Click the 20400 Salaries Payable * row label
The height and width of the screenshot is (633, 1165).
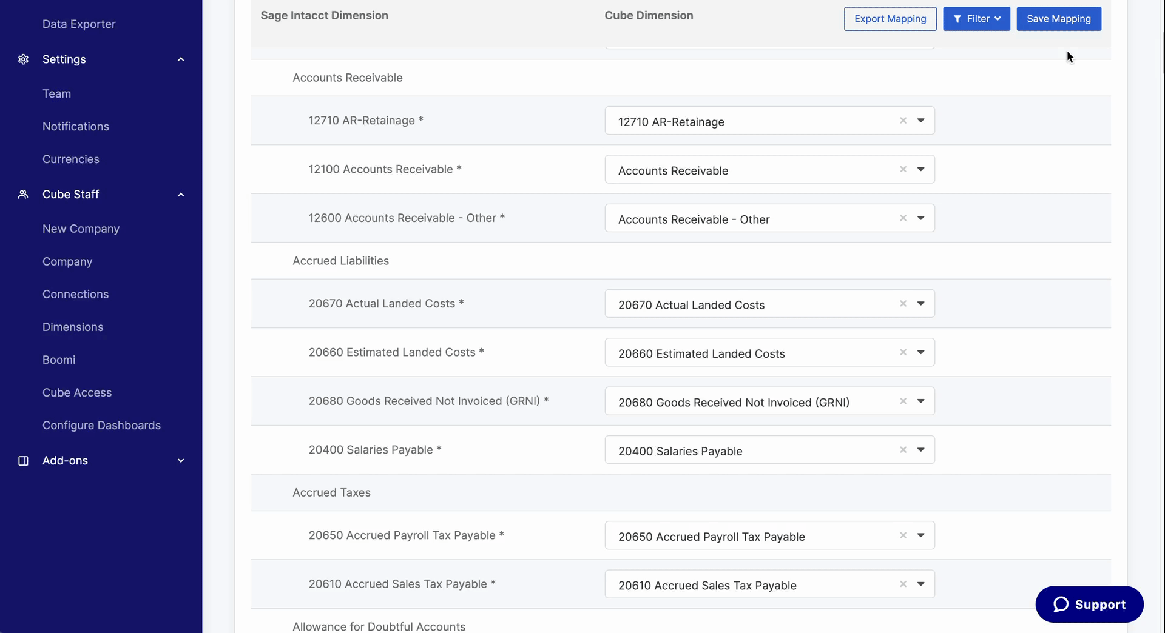pyautogui.click(x=375, y=450)
